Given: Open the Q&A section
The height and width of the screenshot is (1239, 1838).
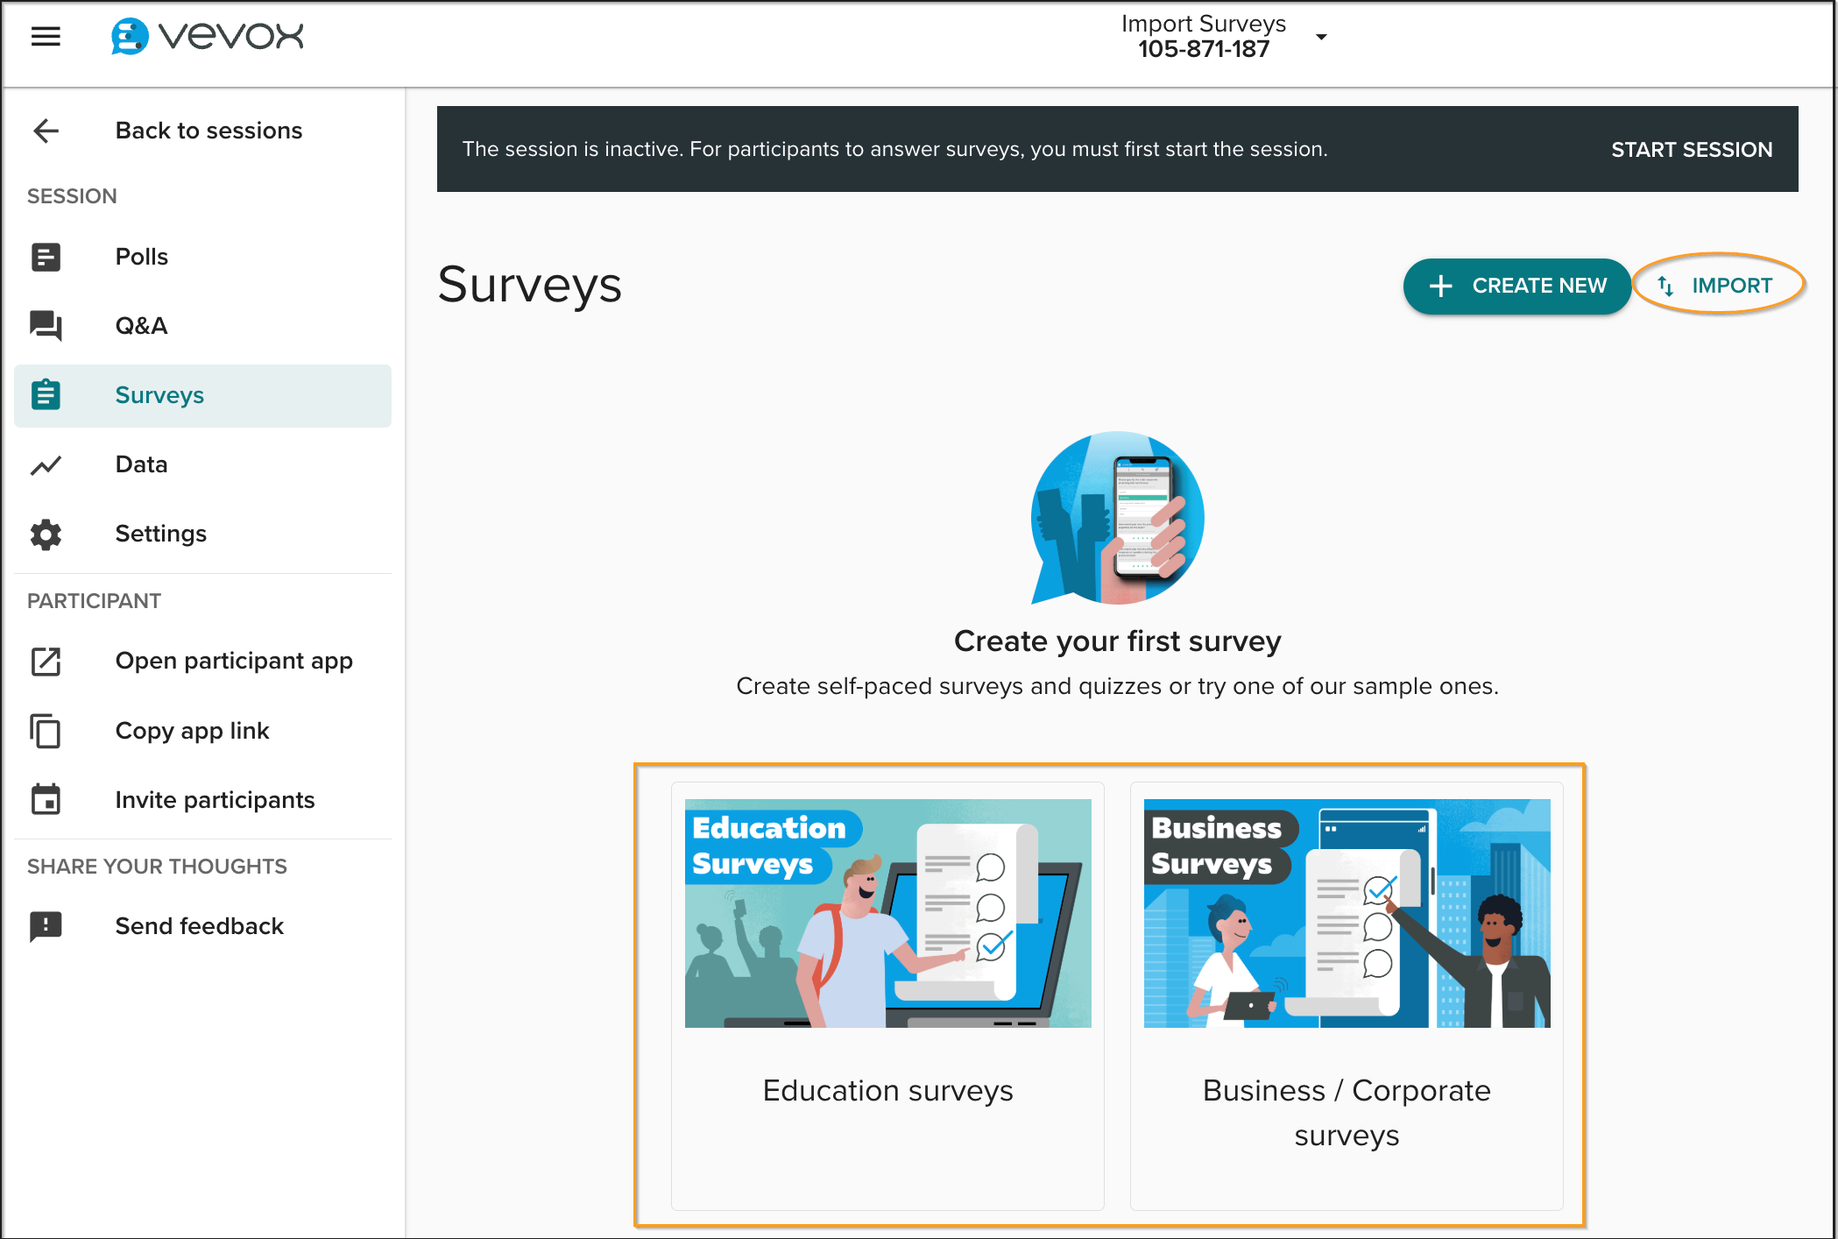Looking at the screenshot, I should coord(142,326).
